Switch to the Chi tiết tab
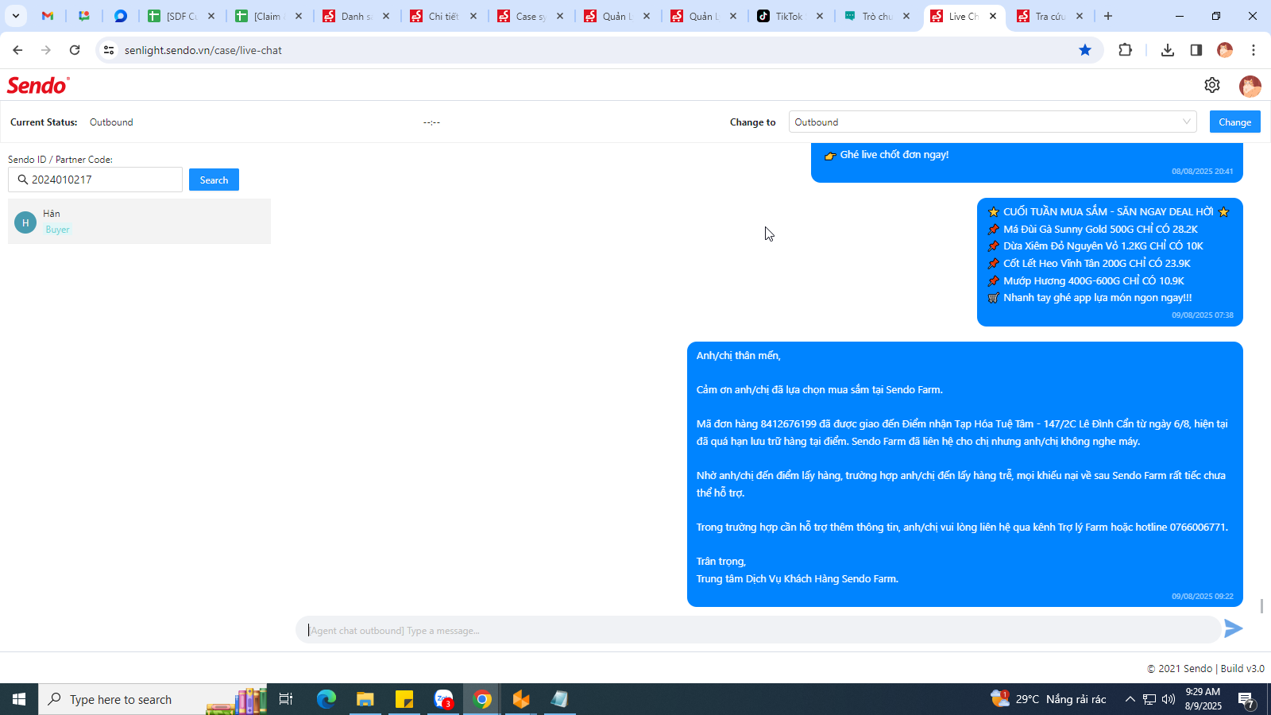 pyautogui.click(x=442, y=16)
